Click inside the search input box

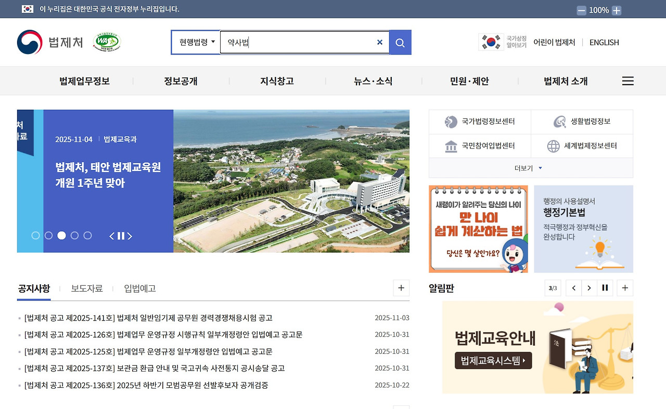[x=291, y=42]
